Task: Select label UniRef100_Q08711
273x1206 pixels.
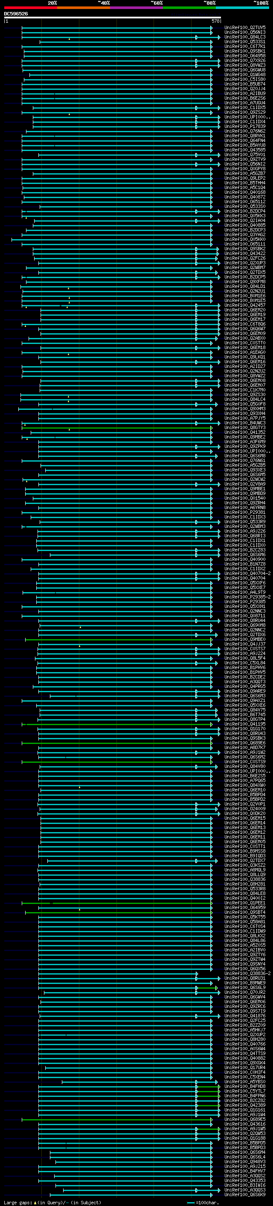Action: (245, 616)
